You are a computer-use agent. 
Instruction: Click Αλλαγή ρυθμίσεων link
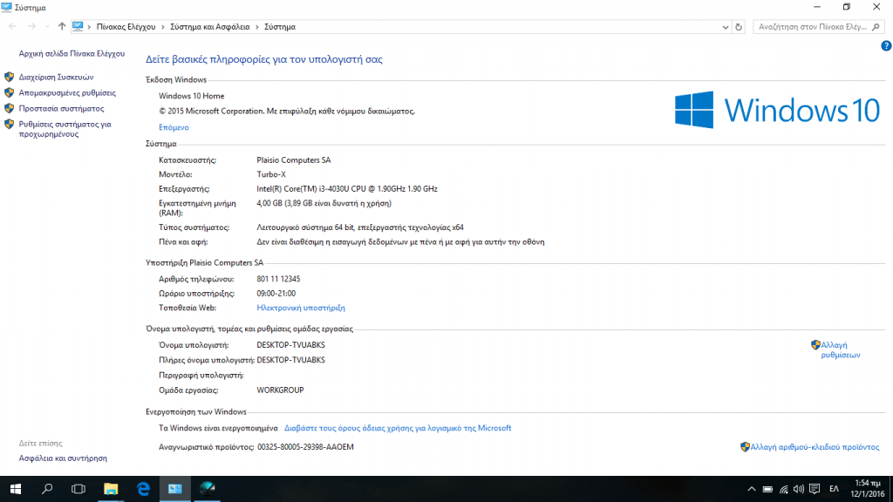point(841,350)
